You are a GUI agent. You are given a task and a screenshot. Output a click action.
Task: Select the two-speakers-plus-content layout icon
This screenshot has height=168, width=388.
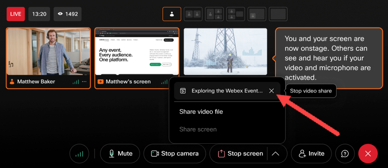[236, 14]
